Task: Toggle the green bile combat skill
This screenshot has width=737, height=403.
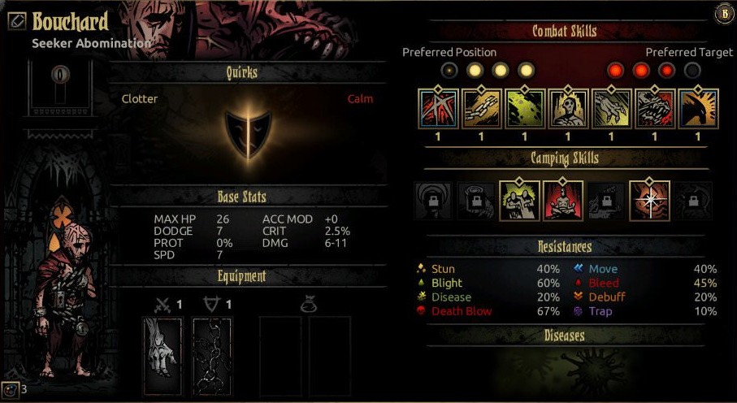Action: click(525, 109)
